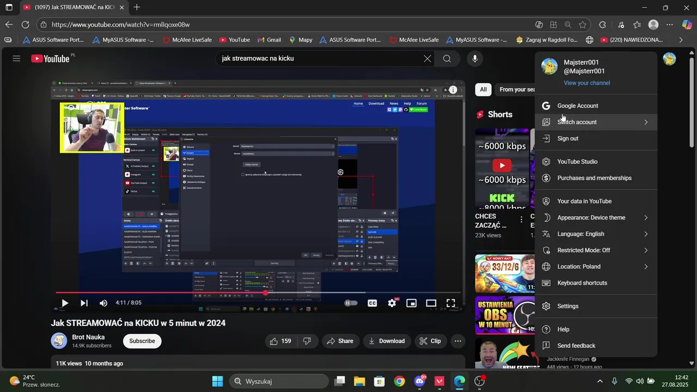Close the current YouTube browser tab
This screenshot has height=392, width=697.
coord(121,8)
